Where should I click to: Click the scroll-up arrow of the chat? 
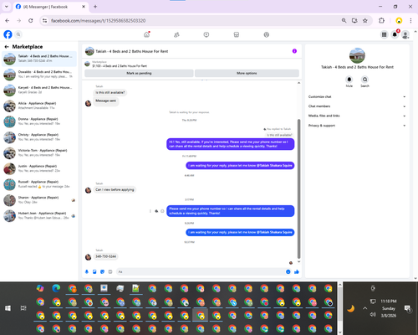click(298, 83)
